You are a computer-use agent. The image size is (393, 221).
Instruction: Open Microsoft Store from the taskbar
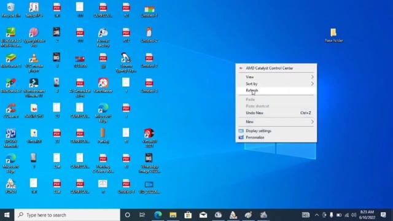coord(188,215)
